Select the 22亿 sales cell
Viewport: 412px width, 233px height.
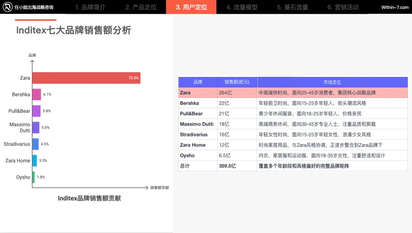pyautogui.click(x=237, y=103)
